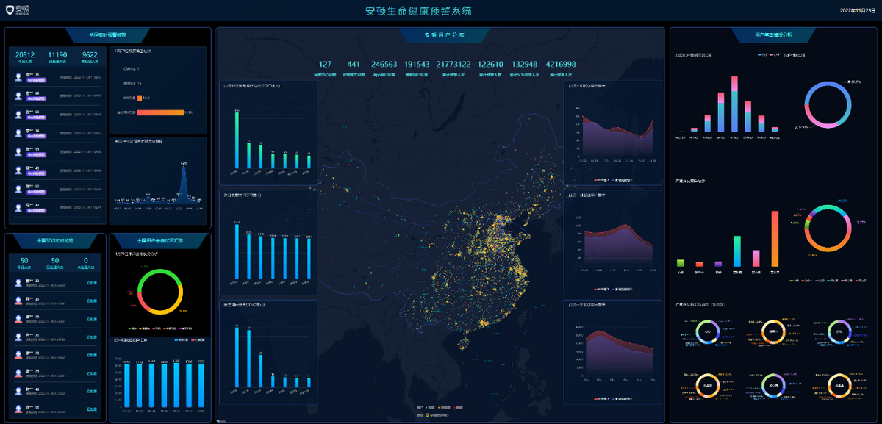Image resolution: width=882 pixels, height=424 pixels.
Task: Click the last avatar in the SOS monitoring list
Action: pyautogui.click(x=19, y=408)
